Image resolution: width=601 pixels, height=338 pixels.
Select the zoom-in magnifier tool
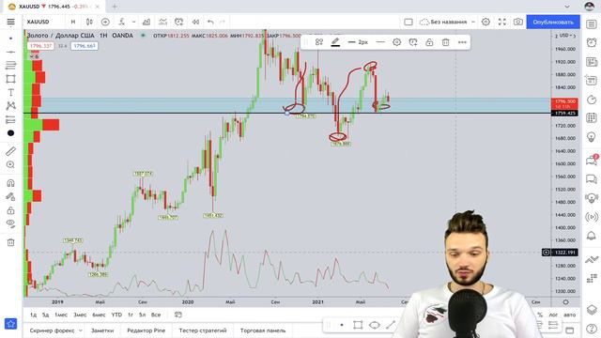pyautogui.click(x=10, y=165)
